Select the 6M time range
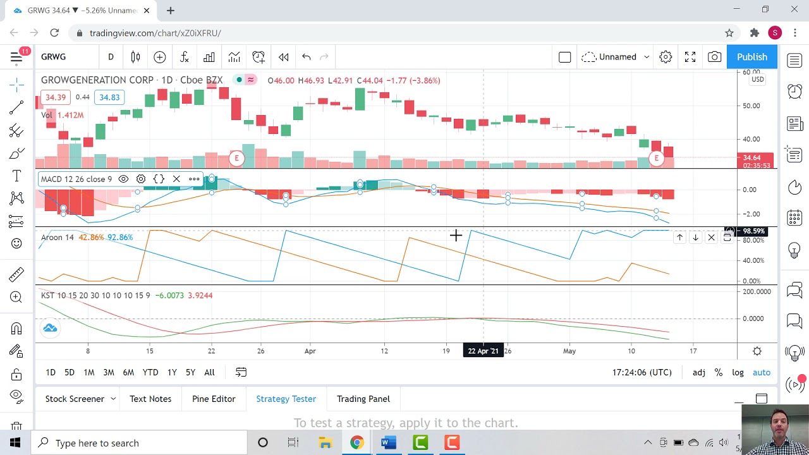The image size is (809, 455). pyautogui.click(x=128, y=372)
